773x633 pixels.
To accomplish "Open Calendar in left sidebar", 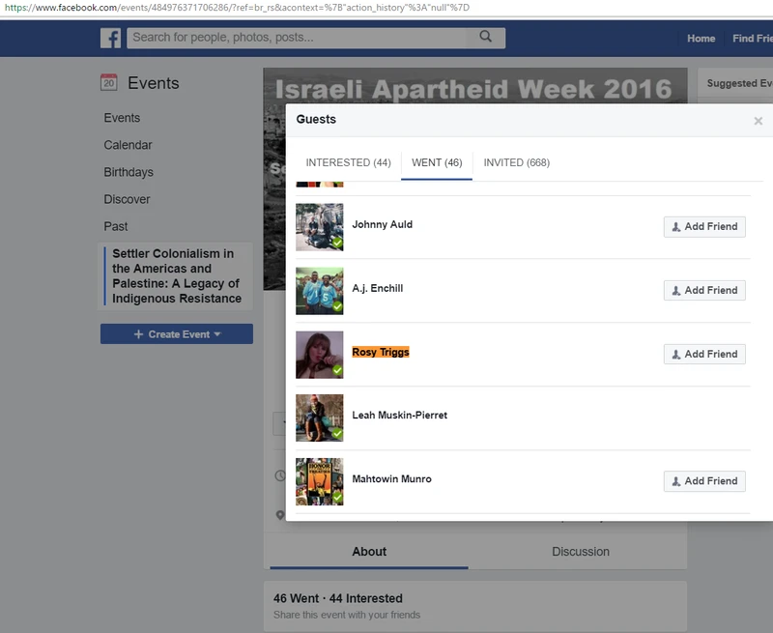I will (128, 145).
